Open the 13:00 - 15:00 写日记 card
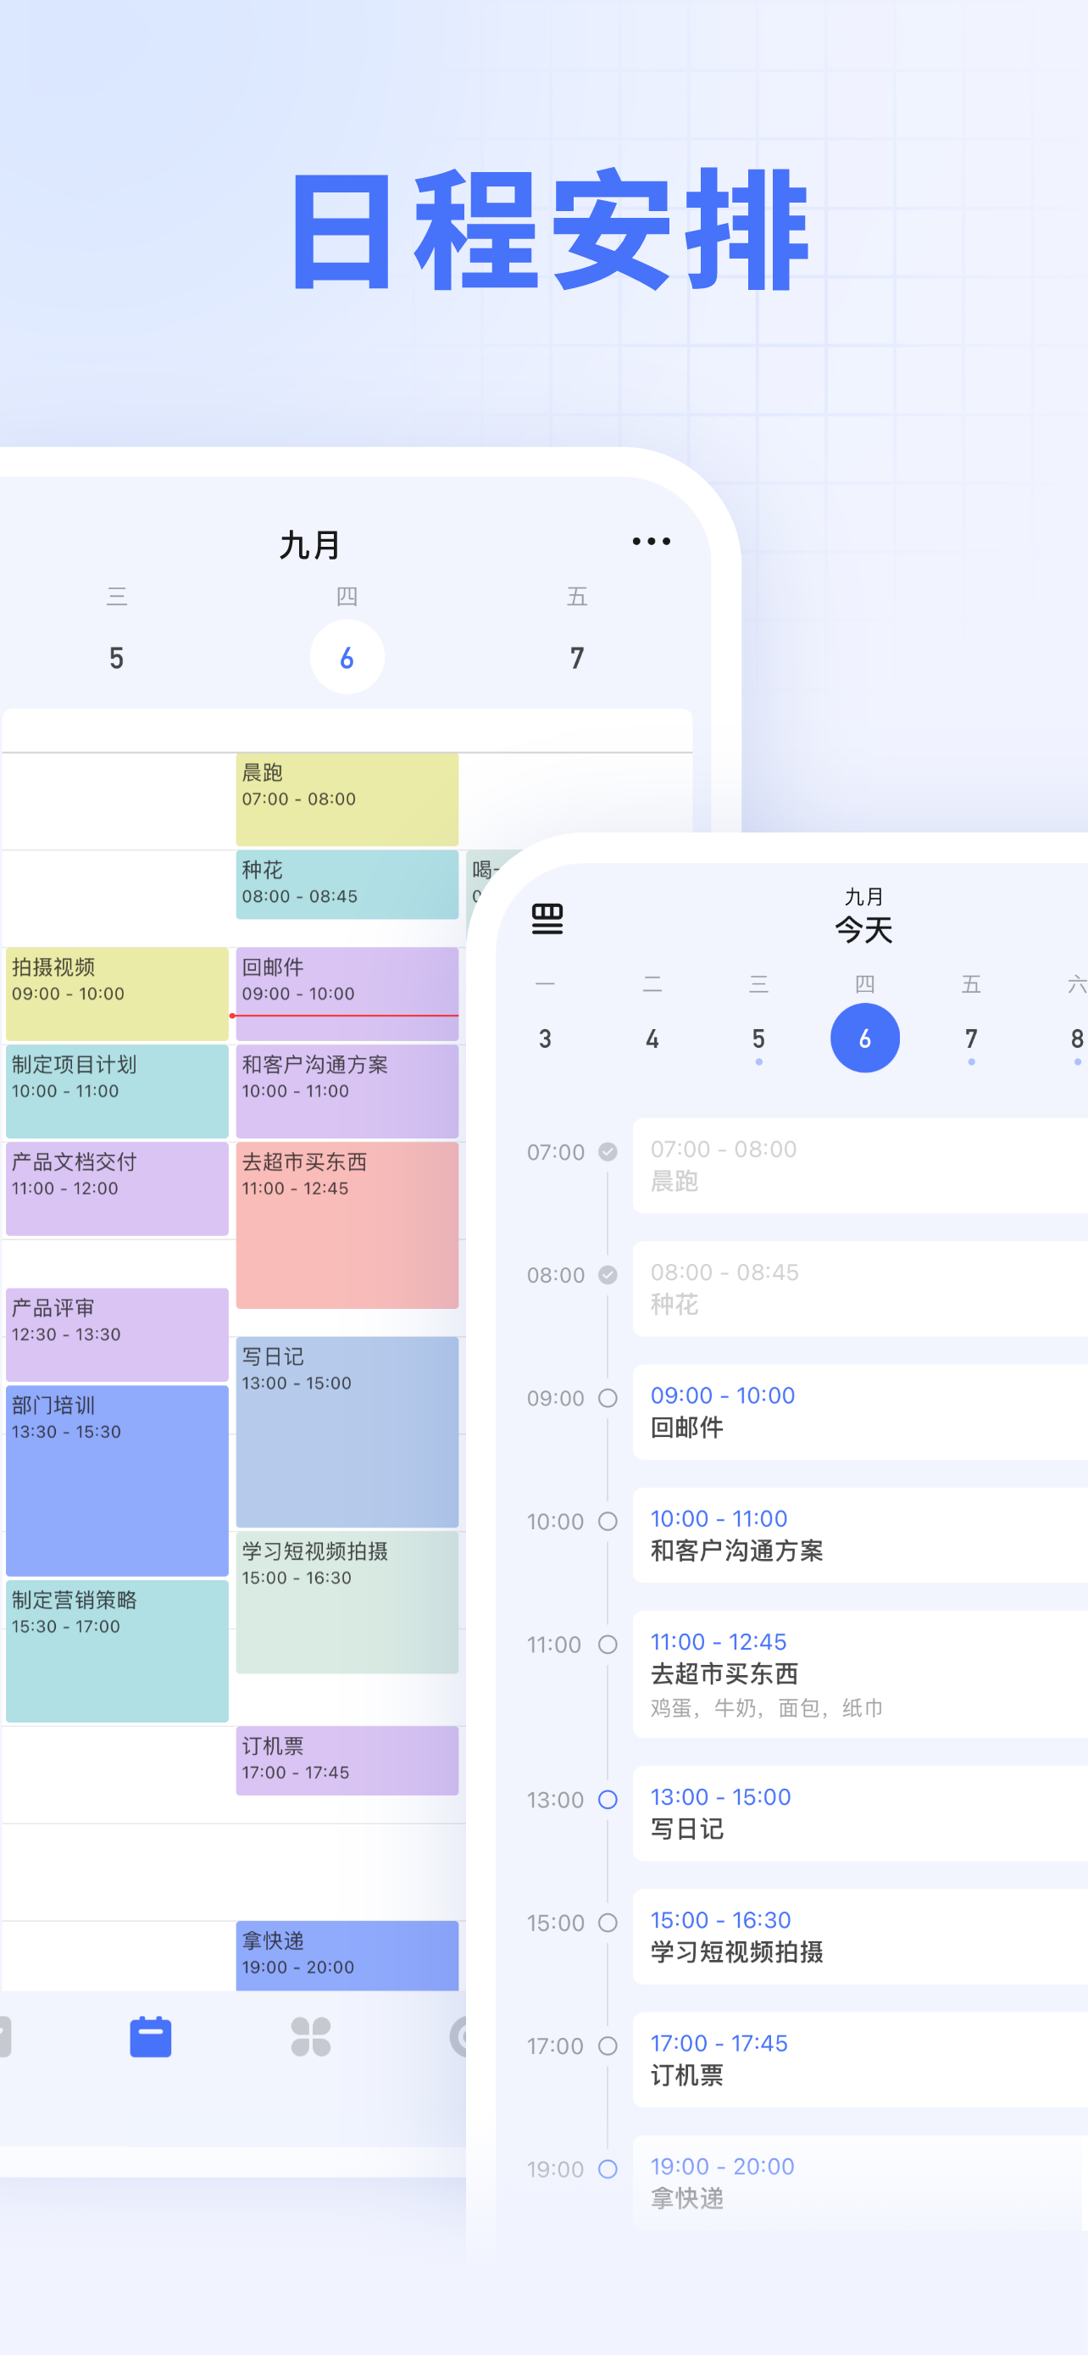The width and height of the screenshot is (1088, 2355). click(861, 1812)
